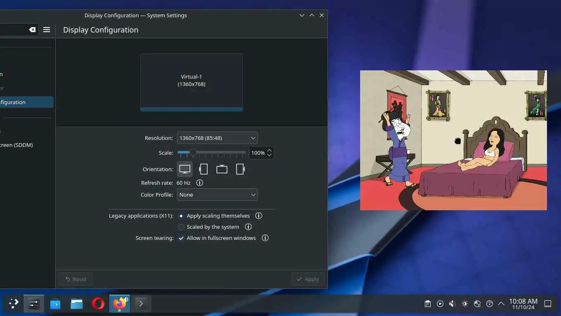Open Dolphin file manager from taskbar
The image size is (561, 316).
click(x=77, y=304)
